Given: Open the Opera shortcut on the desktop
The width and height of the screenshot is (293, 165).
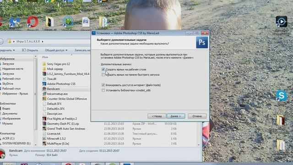Looking at the screenshot, I should (33, 22).
